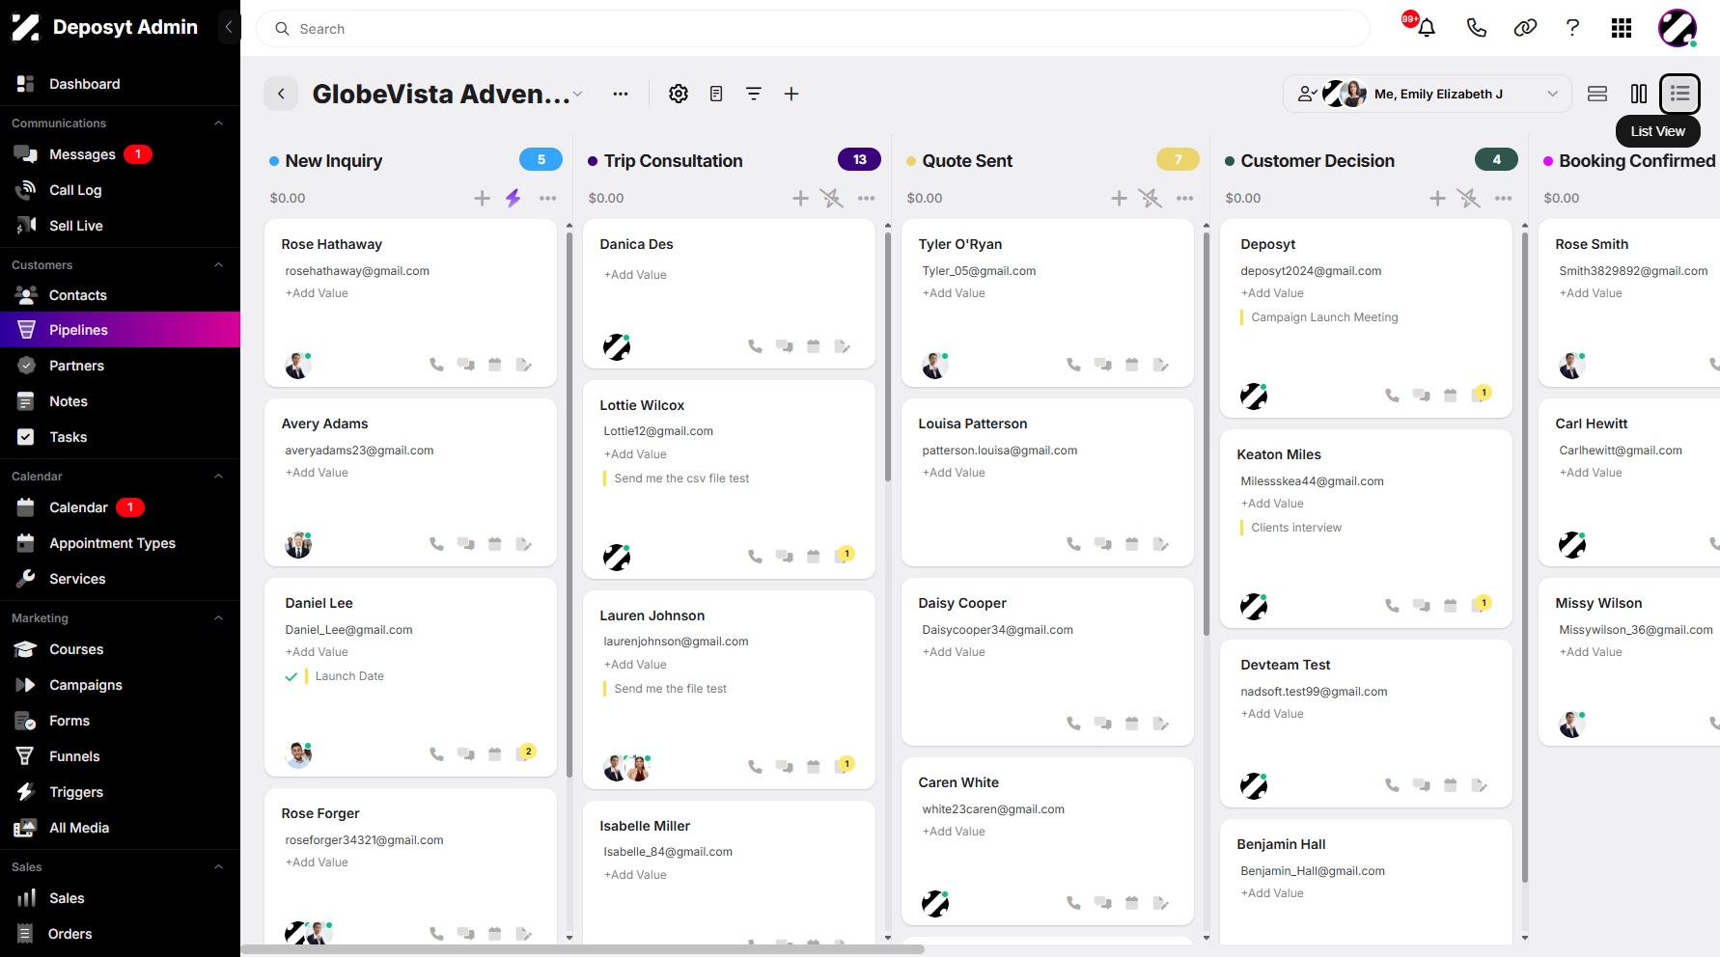Collapse Customers sidebar section
Screen dimensions: 1720x957
219,265
